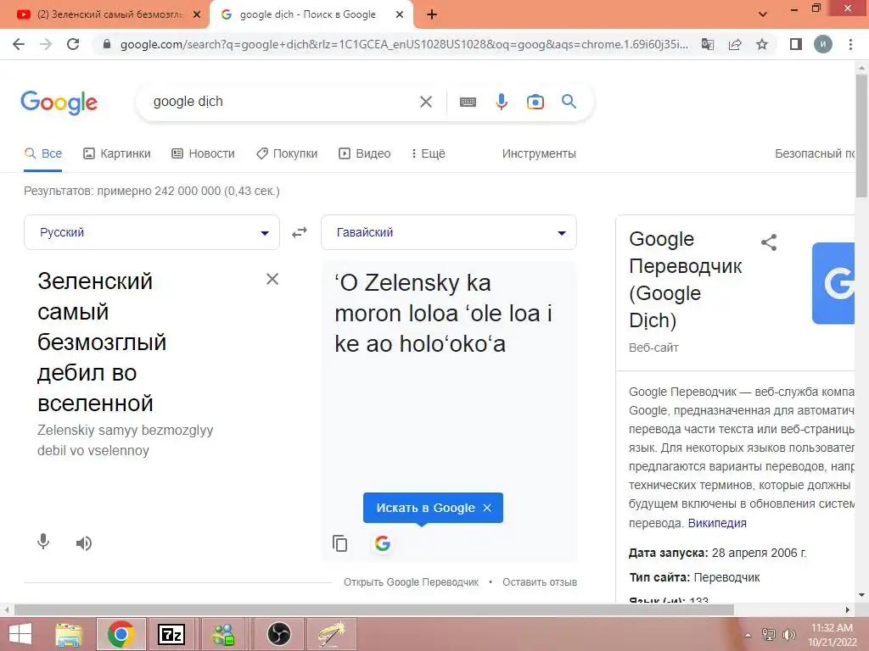Viewport: 869px width, 651px height.
Task: Click the taskbar volume icon
Action: 788,634
